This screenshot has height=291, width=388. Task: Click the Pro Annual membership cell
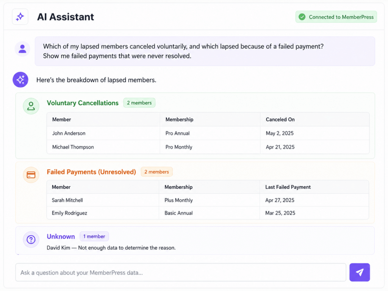click(x=210, y=133)
